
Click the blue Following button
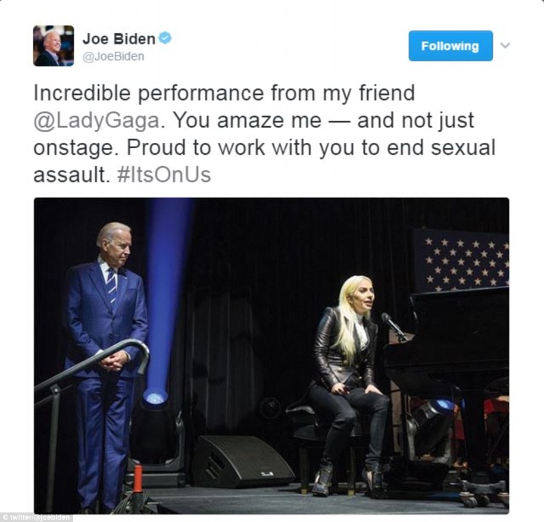tap(451, 46)
